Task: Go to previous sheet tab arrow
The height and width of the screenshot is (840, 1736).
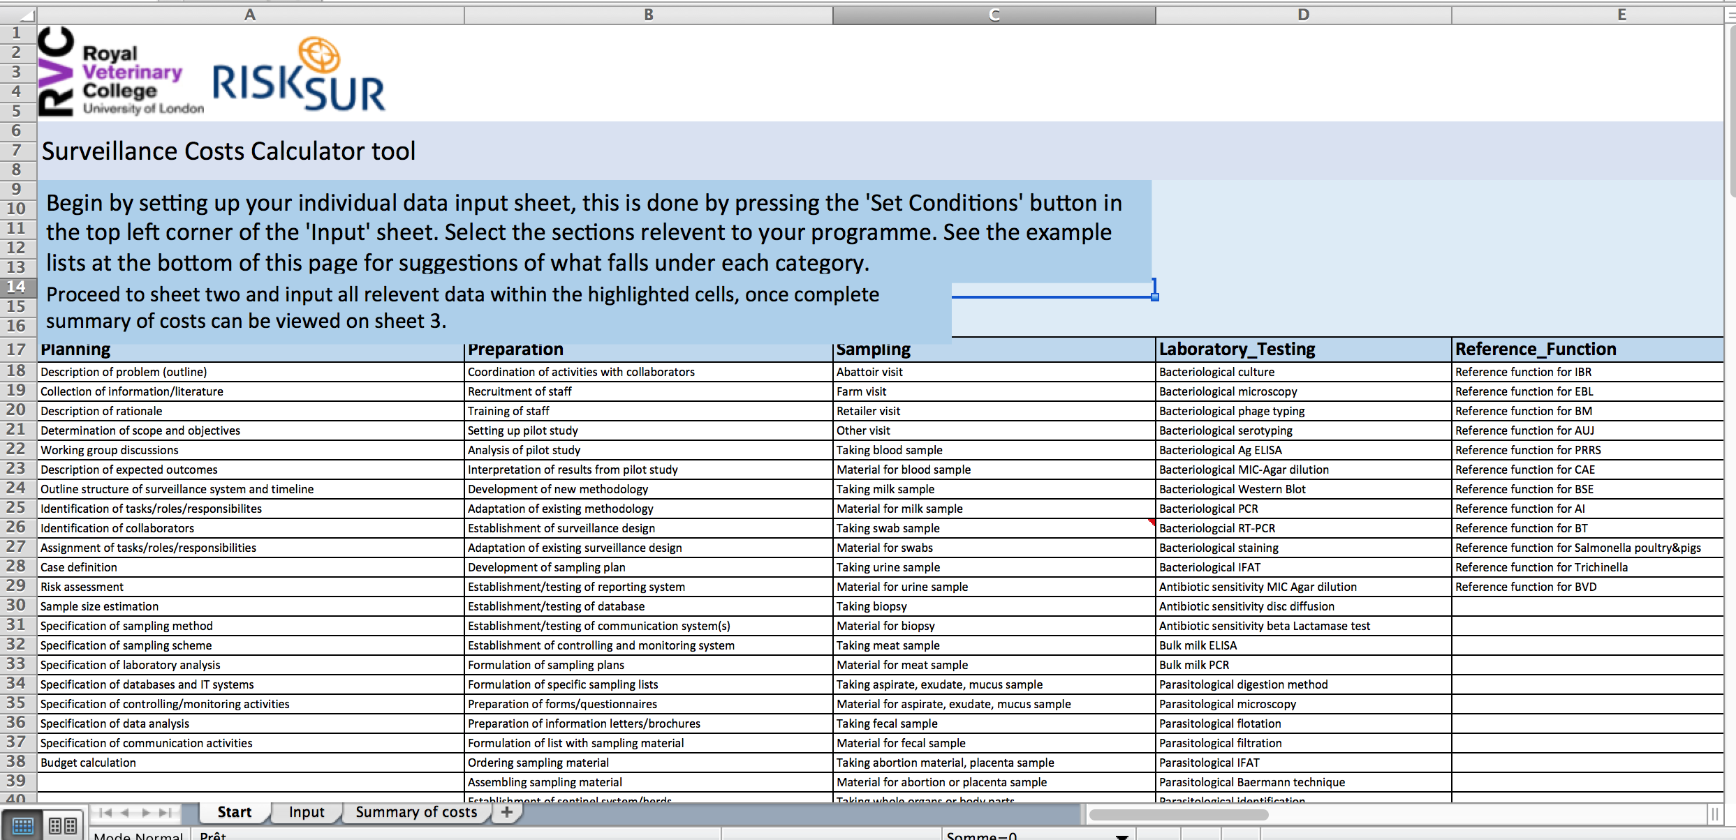Action: point(125,812)
